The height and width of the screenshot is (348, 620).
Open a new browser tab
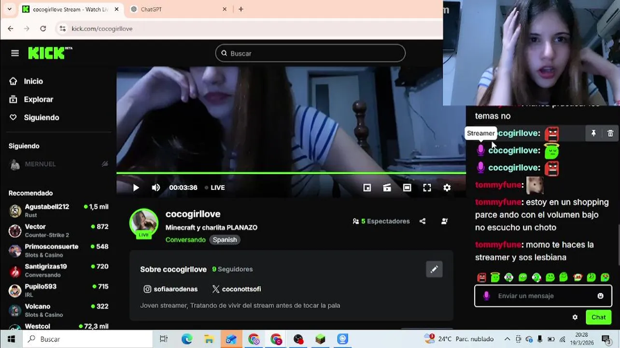point(241,9)
